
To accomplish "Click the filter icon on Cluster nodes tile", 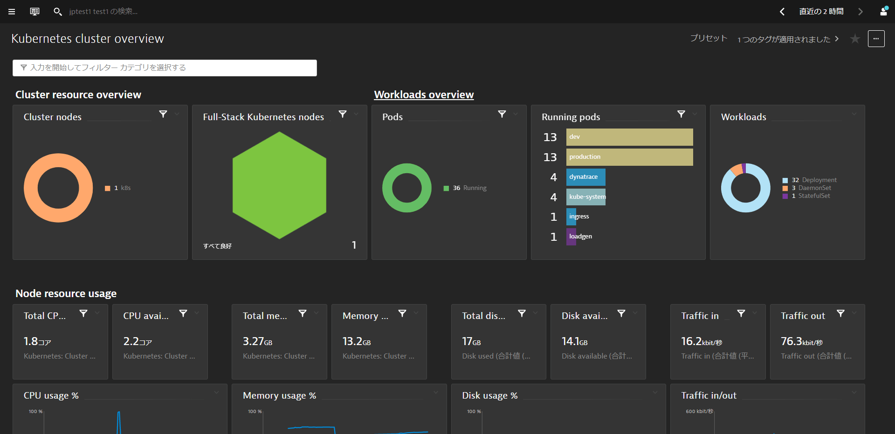I will coord(163,114).
